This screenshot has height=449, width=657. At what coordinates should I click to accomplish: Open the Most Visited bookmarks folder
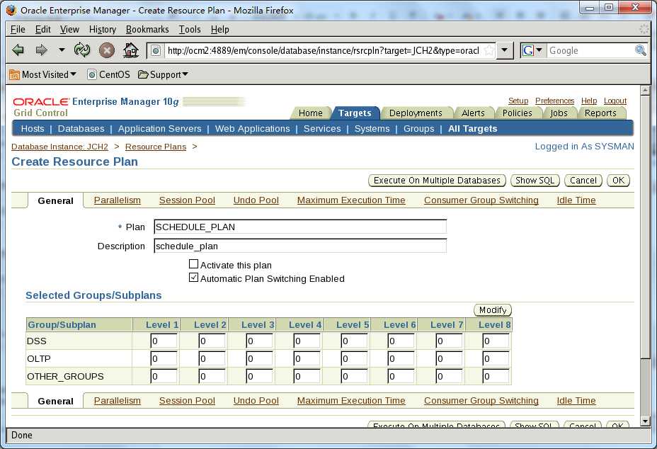tap(42, 74)
